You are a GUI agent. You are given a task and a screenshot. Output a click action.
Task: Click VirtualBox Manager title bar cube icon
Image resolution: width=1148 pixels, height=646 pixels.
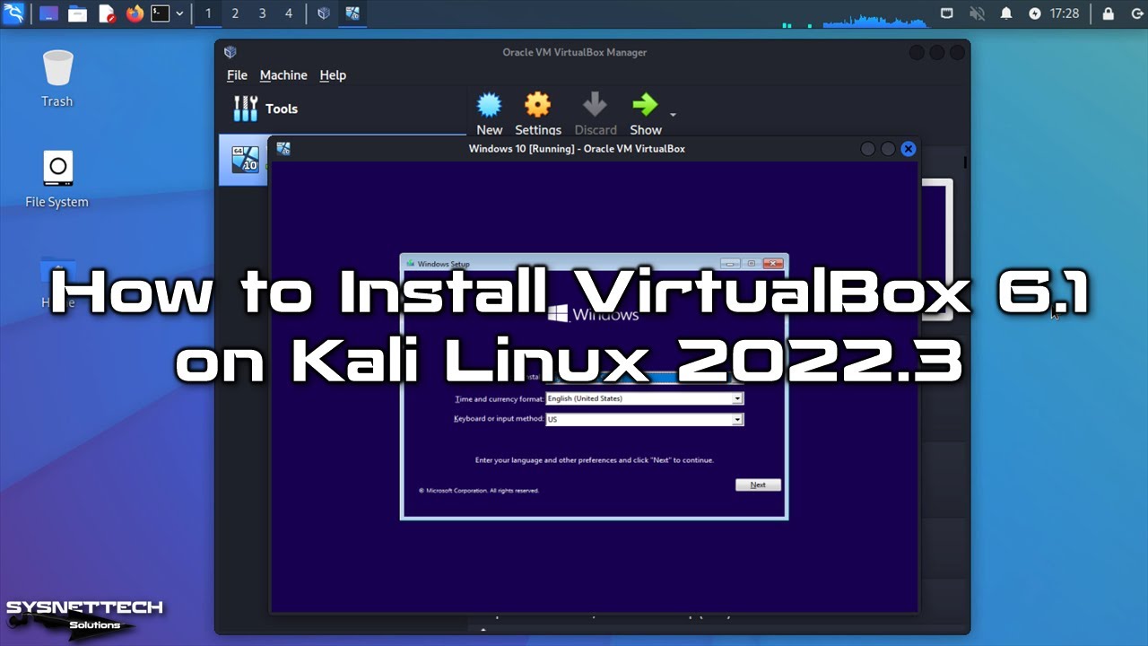point(230,52)
